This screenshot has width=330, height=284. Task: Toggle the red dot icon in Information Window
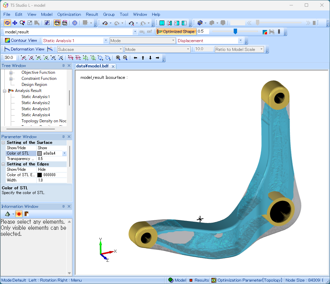[19, 214]
